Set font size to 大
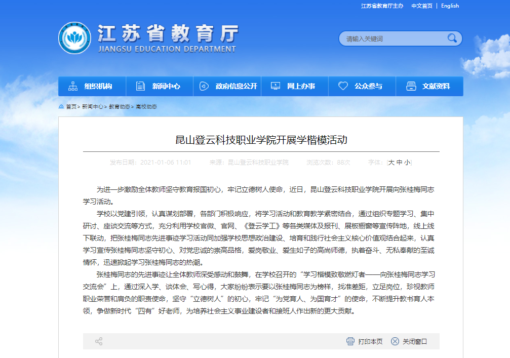 coord(391,162)
